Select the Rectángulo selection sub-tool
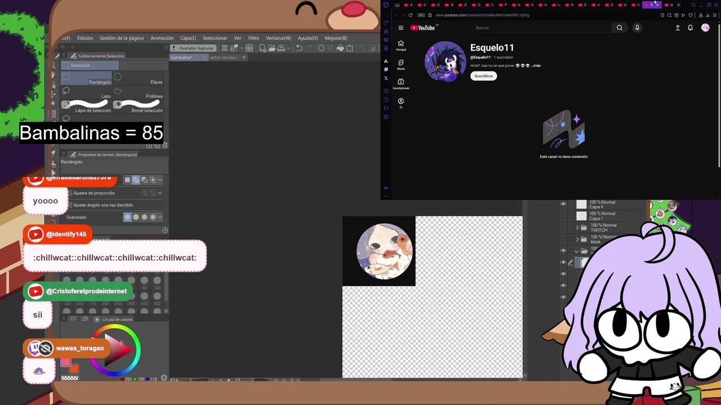721x405 pixels. pos(86,79)
